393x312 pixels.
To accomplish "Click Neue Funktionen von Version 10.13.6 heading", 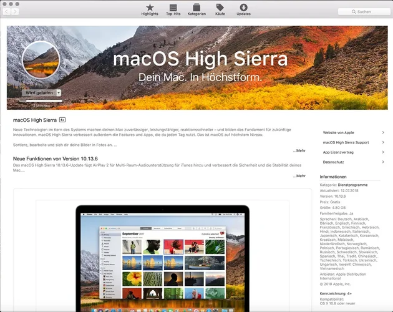I will tap(55, 158).
